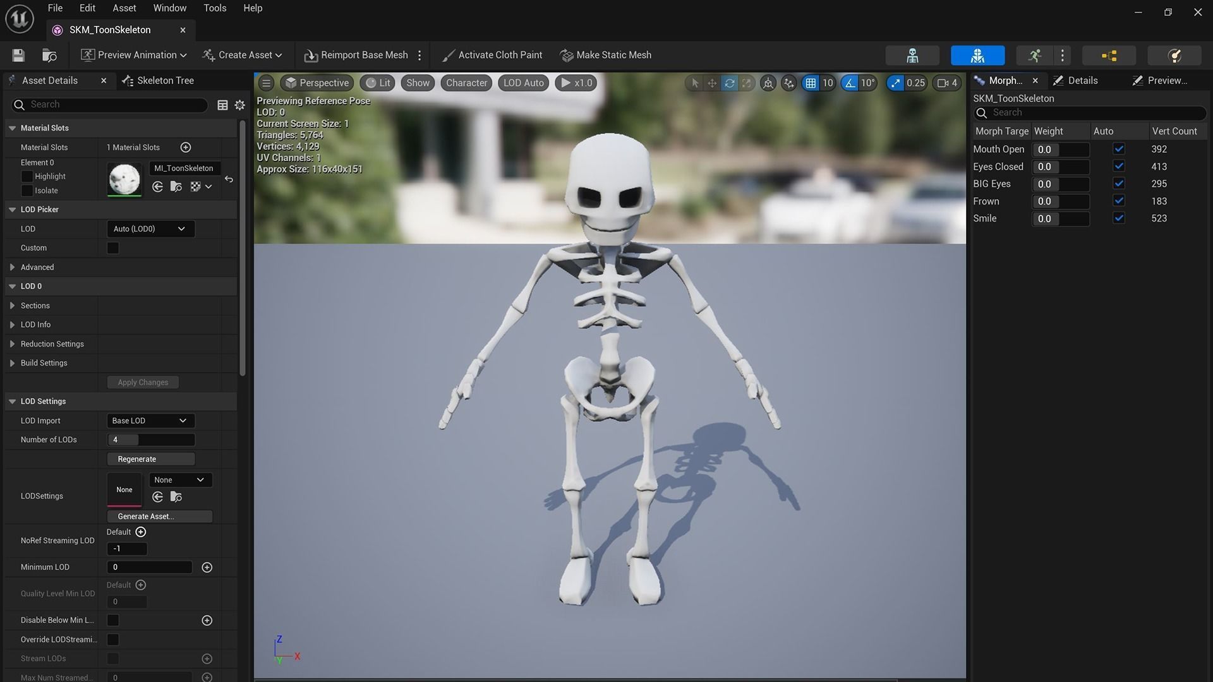Viewport: 1213px width, 682px height.
Task: Open camera speed setting showing 4
Action: (947, 83)
